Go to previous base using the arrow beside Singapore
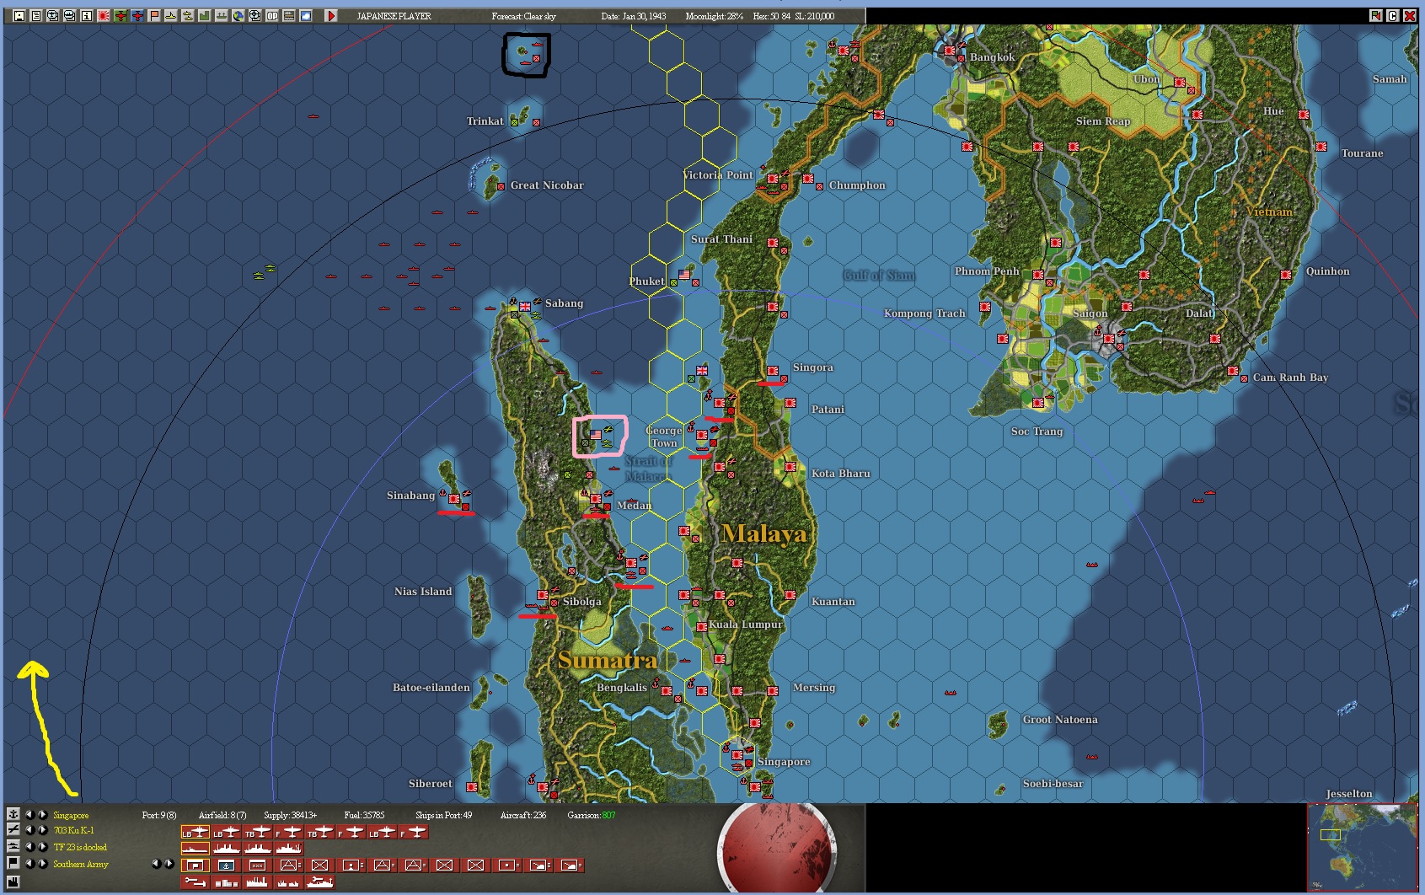 coord(29,815)
